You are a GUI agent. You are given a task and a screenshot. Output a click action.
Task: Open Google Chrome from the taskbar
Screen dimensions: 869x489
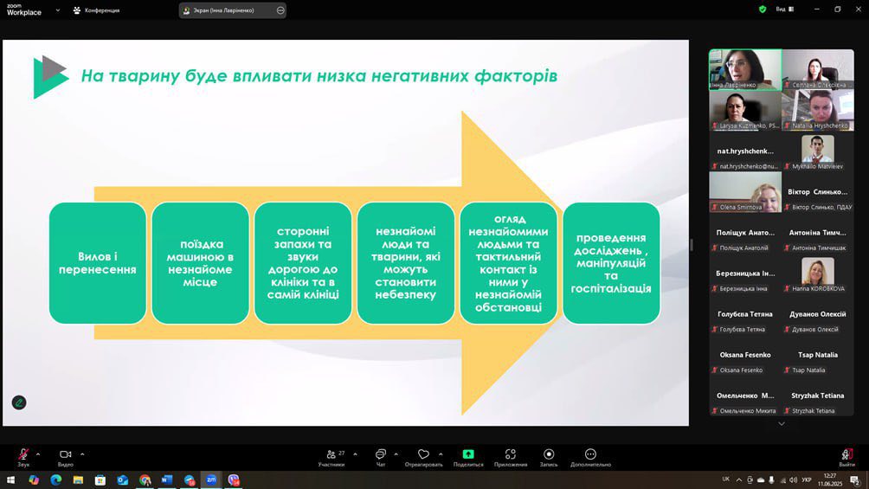click(x=145, y=479)
